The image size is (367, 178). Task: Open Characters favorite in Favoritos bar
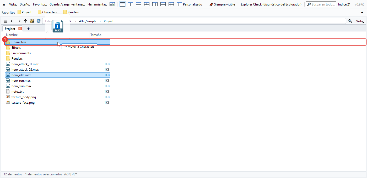point(47,12)
